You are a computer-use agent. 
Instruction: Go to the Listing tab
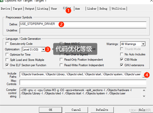coord(43,9)
